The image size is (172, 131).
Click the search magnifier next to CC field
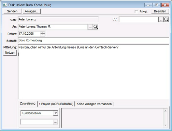pyautogui.click(x=166, y=20)
